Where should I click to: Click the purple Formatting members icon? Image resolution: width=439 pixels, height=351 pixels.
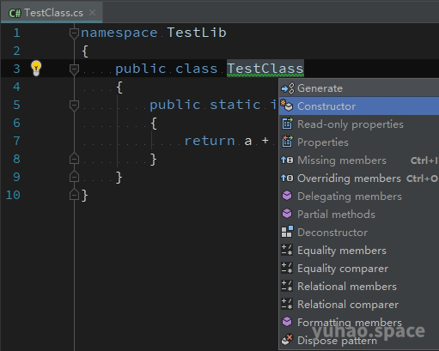tap(287, 322)
